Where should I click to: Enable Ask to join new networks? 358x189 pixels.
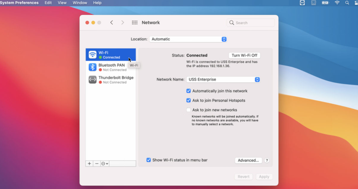(188, 110)
